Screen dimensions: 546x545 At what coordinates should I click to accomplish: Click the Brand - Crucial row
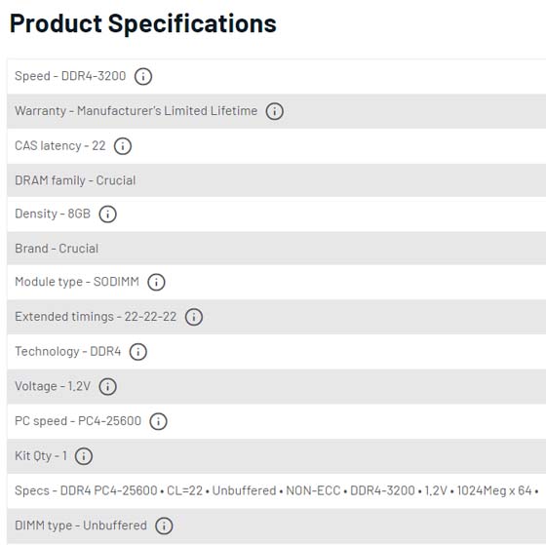click(277, 249)
